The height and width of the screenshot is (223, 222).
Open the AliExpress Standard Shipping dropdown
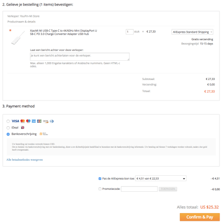pyautogui.click(x=192, y=32)
